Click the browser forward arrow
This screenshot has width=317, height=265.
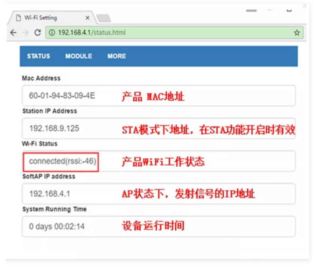tap(25, 33)
